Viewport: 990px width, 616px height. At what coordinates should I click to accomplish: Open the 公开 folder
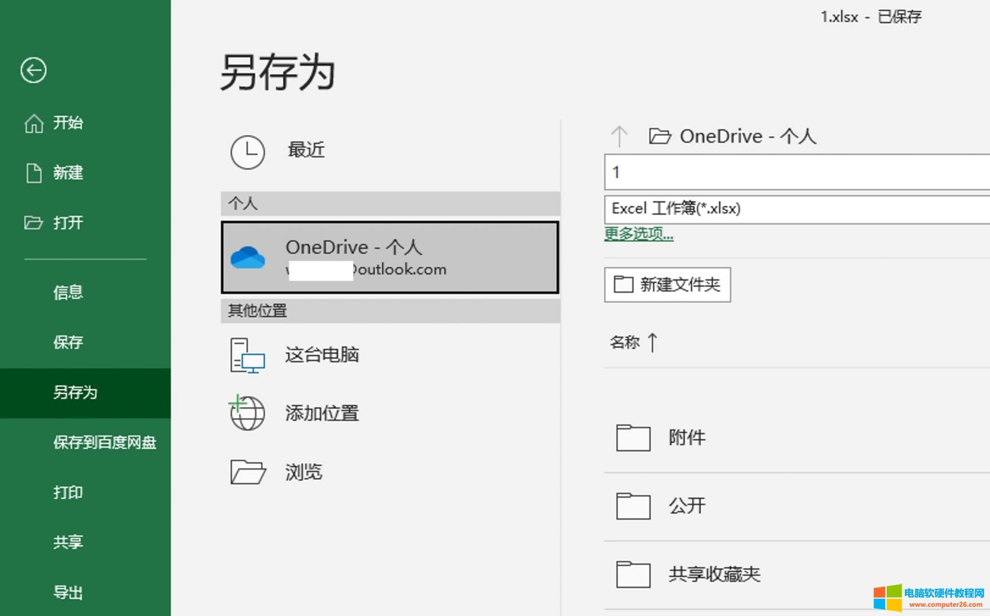point(687,505)
